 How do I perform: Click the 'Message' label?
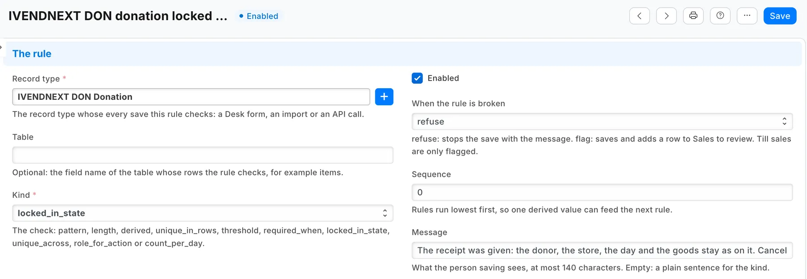tap(430, 232)
